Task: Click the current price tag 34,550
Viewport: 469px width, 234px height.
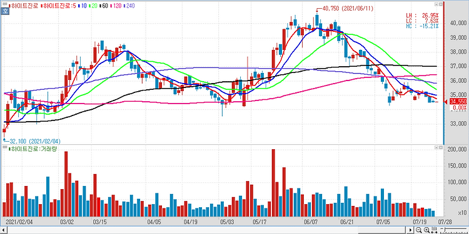Action: 458,102
